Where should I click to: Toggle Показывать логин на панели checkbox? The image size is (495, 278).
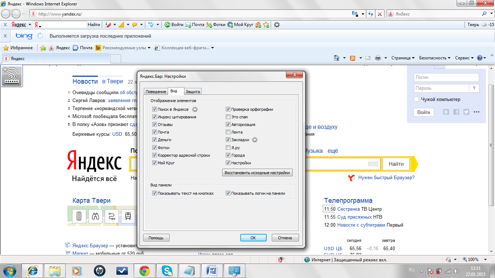click(228, 193)
